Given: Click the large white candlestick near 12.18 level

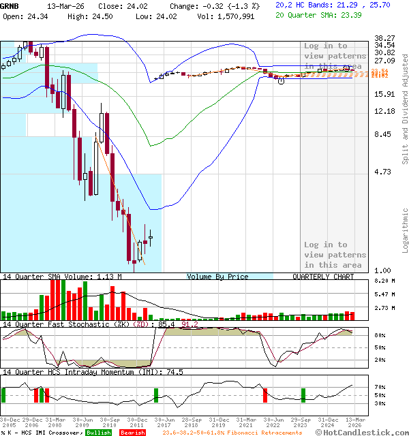Looking at the screenshot, I should tap(103, 127).
